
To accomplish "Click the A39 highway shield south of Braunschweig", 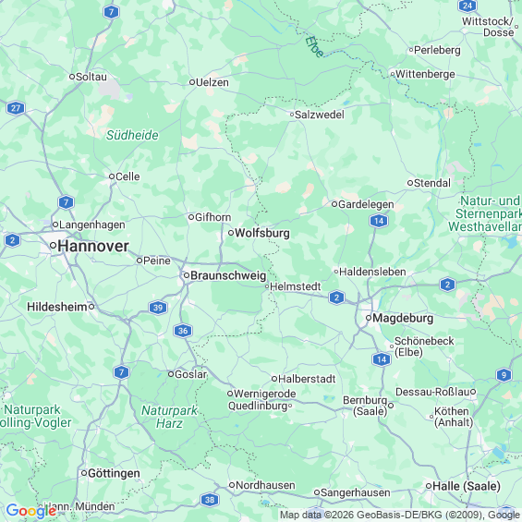I will 158,308.
